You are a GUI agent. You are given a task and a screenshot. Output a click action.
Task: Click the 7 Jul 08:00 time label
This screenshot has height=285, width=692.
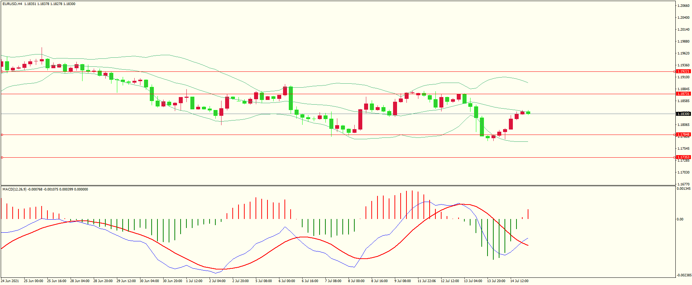click(x=333, y=281)
